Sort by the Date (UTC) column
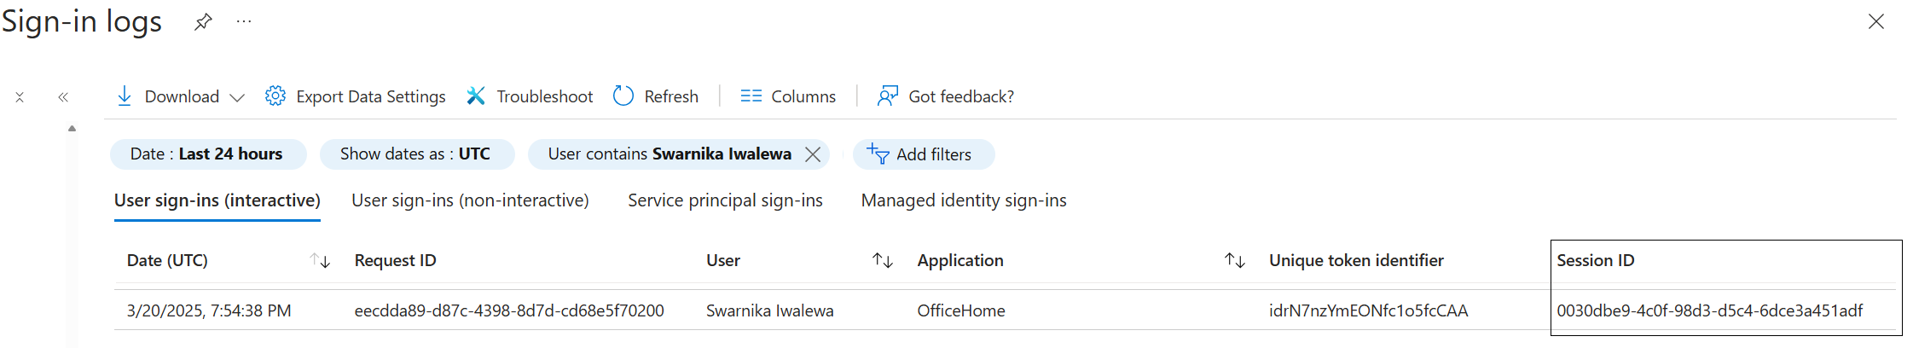Viewport: 1913px width, 348px height. pyautogui.click(x=320, y=261)
